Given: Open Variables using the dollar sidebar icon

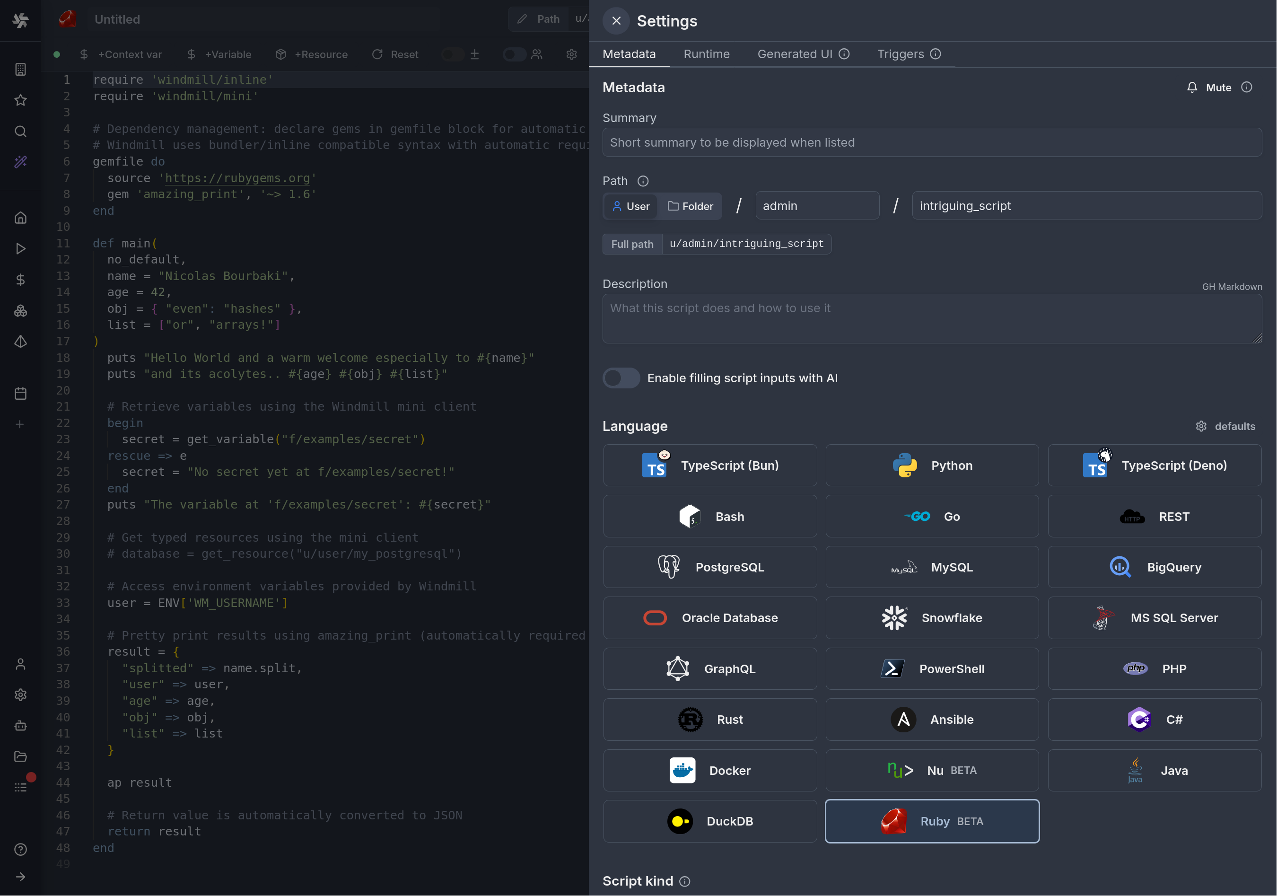Looking at the screenshot, I should [x=21, y=280].
